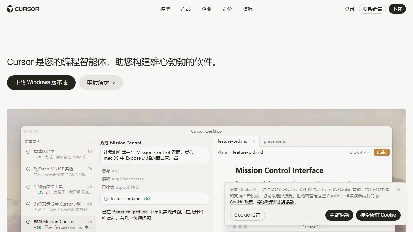Screen dimensions: 413x232
Task: Open the 产品 navigation menu
Action: [x=186, y=9]
